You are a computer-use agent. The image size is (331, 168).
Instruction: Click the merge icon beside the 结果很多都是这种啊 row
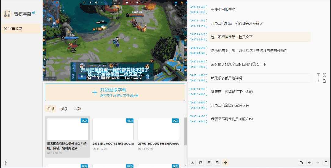[x=324, y=75]
